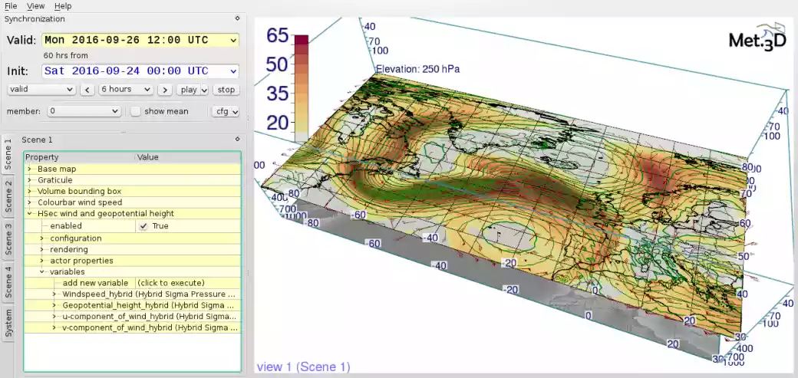Select the Graticule row text
Viewport: 798px width, 378px height.
(x=55, y=180)
